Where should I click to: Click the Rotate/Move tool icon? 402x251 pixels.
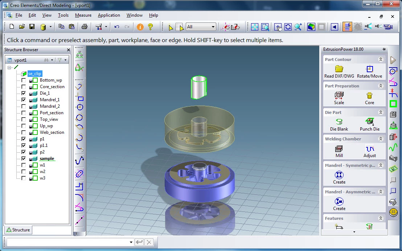369,69
